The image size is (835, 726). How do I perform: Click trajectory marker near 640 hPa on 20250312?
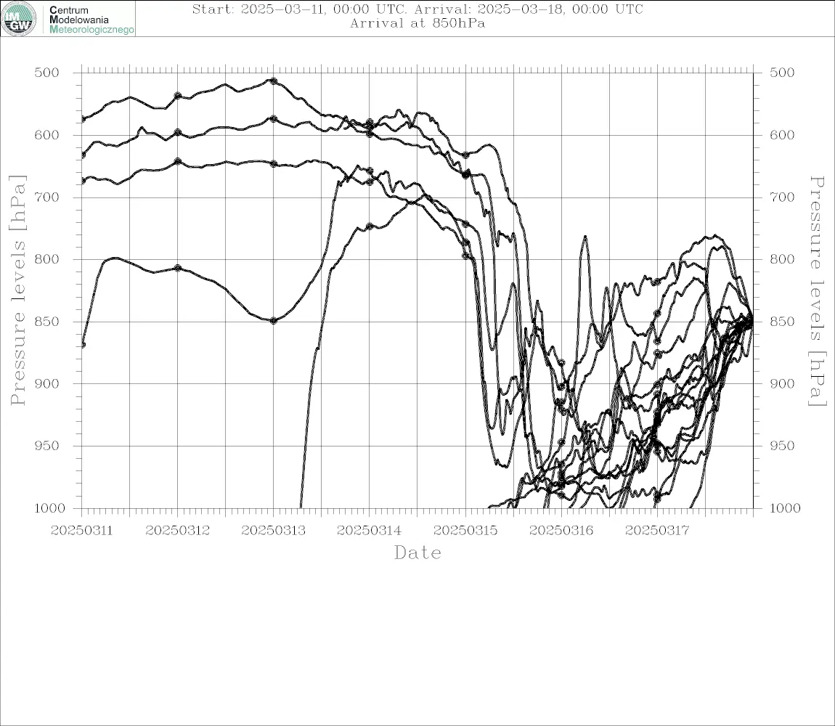(178, 161)
